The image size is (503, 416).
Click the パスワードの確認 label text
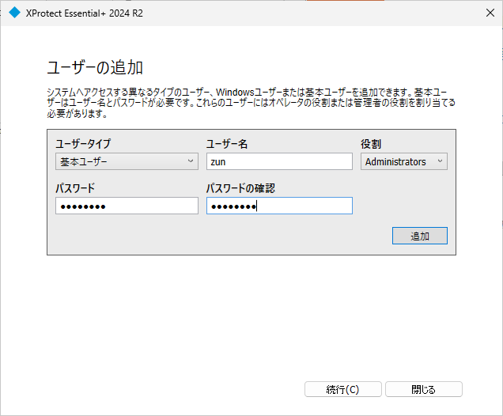240,188
